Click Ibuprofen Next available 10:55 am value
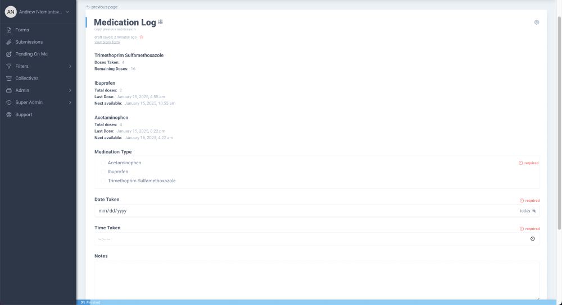This screenshot has height=305, width=562. [150, 103]
